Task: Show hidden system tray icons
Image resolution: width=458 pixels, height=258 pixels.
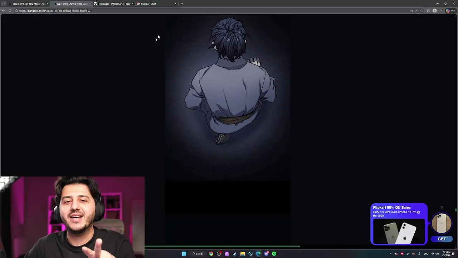Action: pos(390,254)
